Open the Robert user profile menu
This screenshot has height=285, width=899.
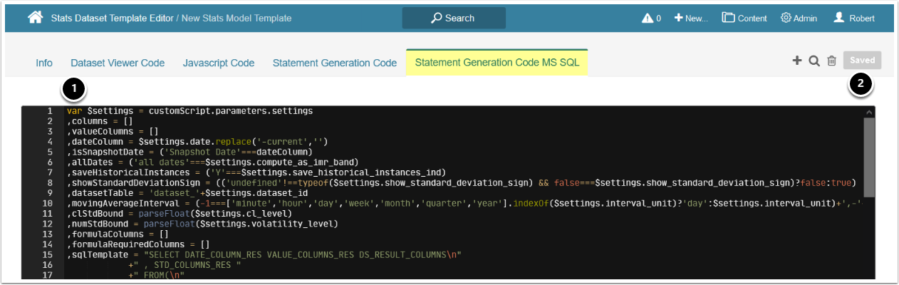pos(854,18)
